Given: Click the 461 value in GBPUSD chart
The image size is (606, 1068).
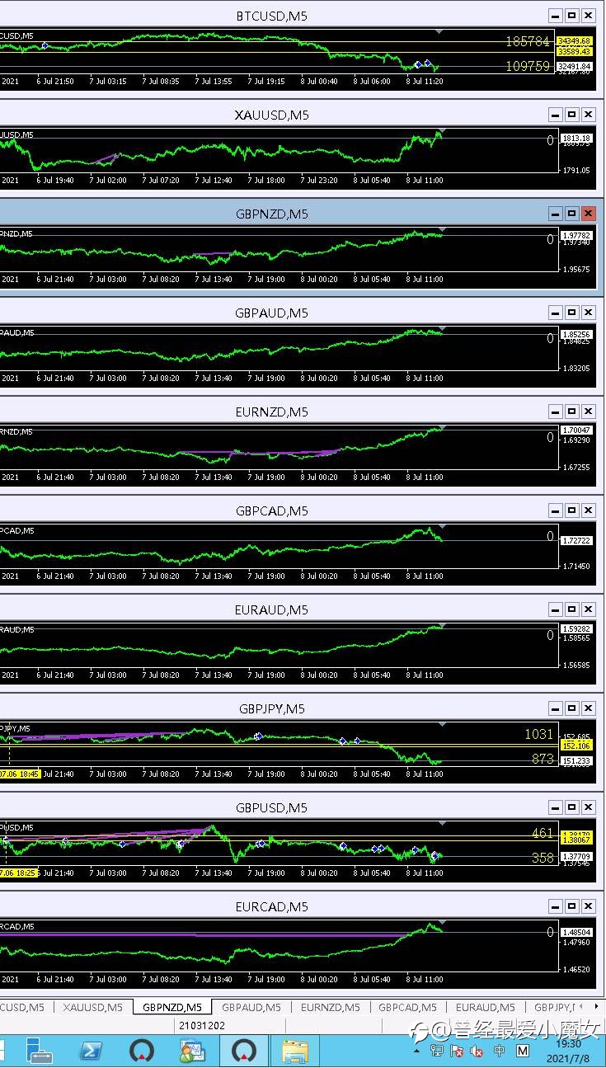Looking at the screenshot, I should (543, 833).
